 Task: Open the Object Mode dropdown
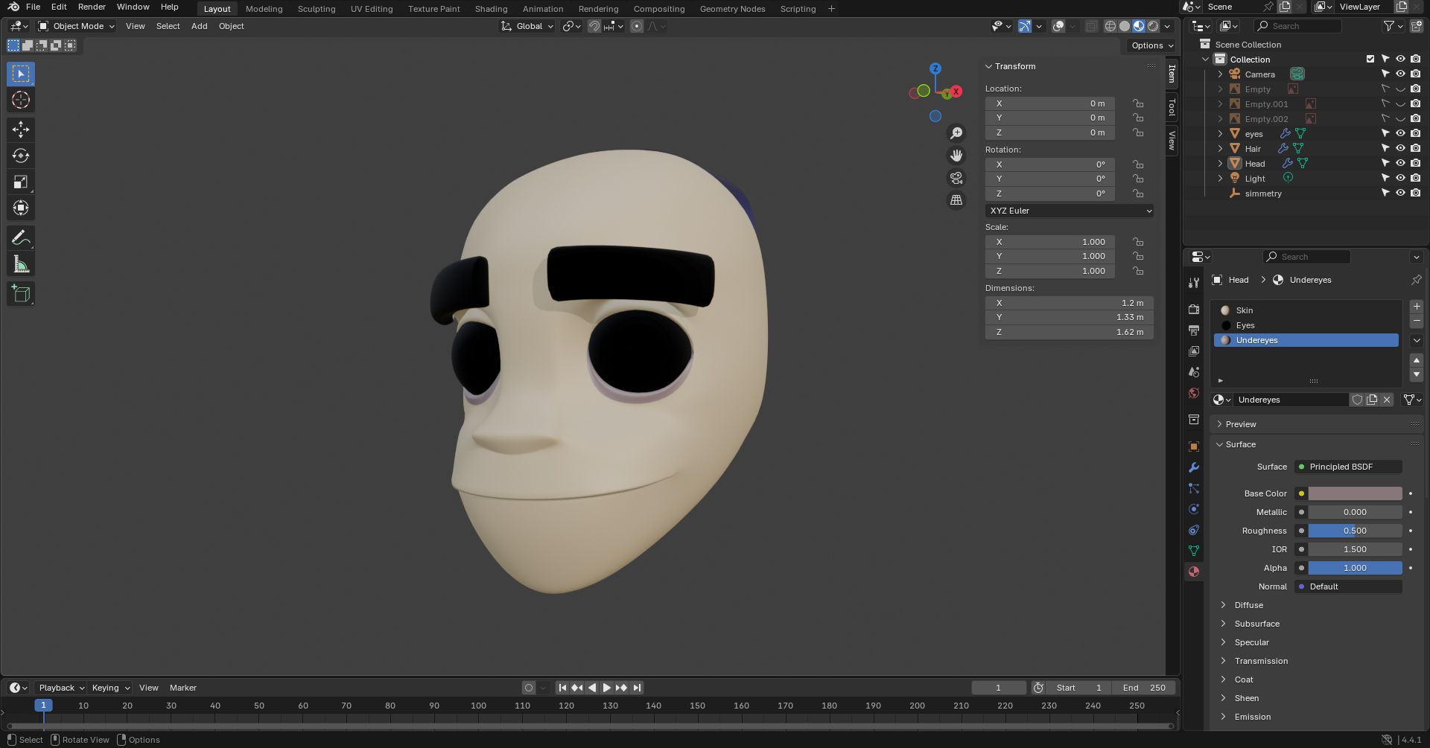pyautogui.click(x=77, y=26)
